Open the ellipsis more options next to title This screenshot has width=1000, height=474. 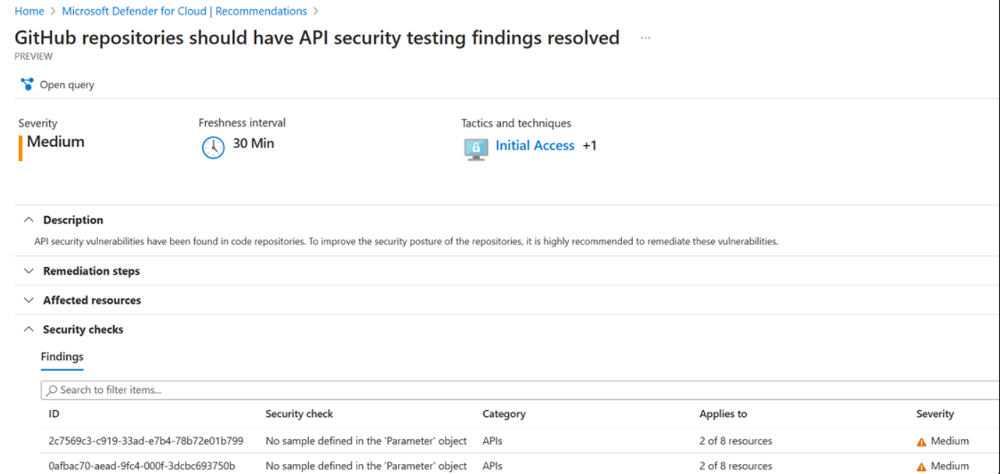[x=645, y=38]
